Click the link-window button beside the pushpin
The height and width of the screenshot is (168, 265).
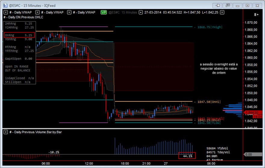[227, 6]
